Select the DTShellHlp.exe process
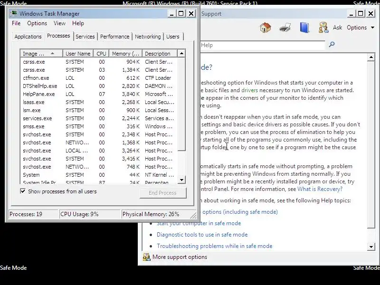This screenshot has width=380, height=285. click(99, 86)
